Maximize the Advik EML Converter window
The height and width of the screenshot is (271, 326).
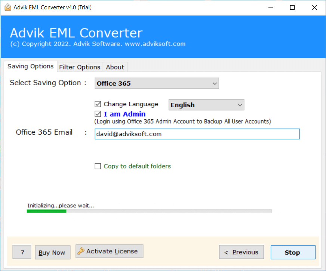(292, 7)
